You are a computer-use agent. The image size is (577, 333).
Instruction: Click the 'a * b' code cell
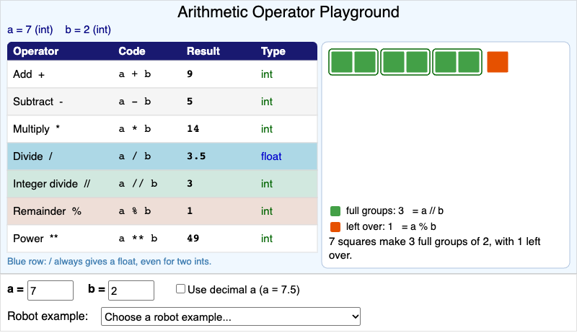coord(135,128)
